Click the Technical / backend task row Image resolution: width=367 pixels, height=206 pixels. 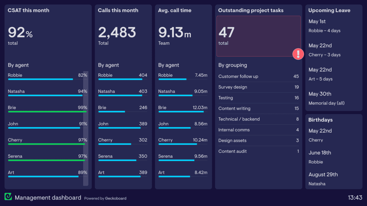258,119
